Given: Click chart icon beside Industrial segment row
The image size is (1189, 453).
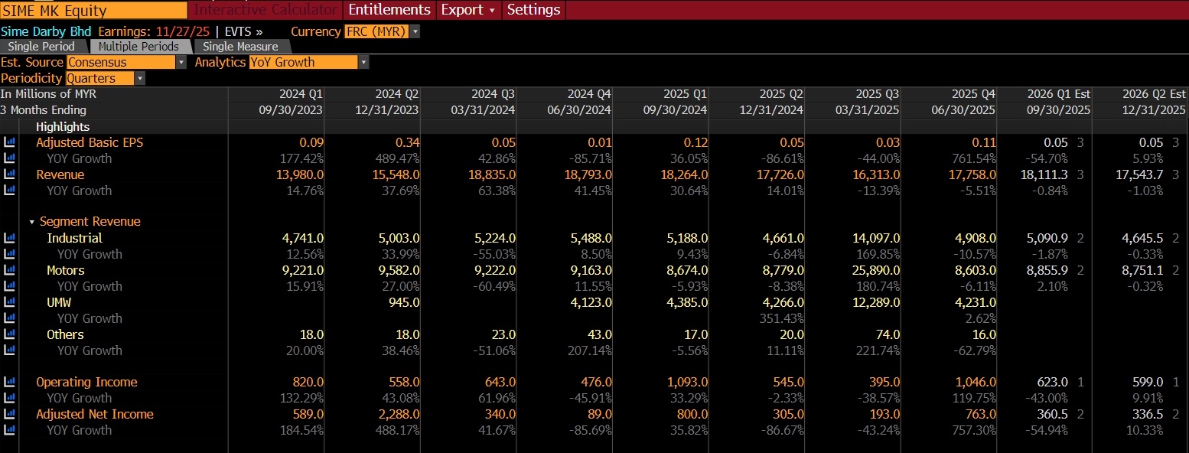Looking at the screenshot, I should point(9,238).
